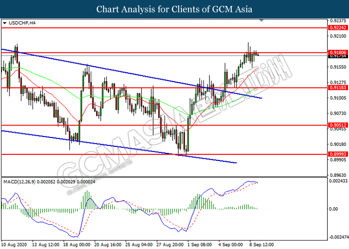349x249 pixels.
Task: Click the MACD -0.002474 scale value
Action: (x=338, y=237)
